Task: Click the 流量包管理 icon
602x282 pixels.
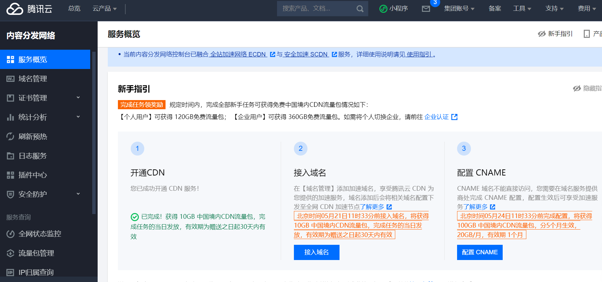Action: tap(10, 253)
